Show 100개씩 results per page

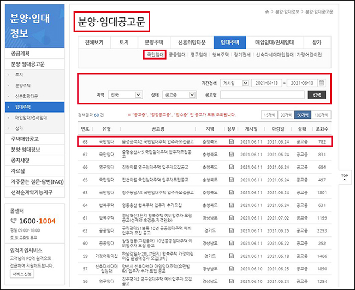(x=321, y=115)
